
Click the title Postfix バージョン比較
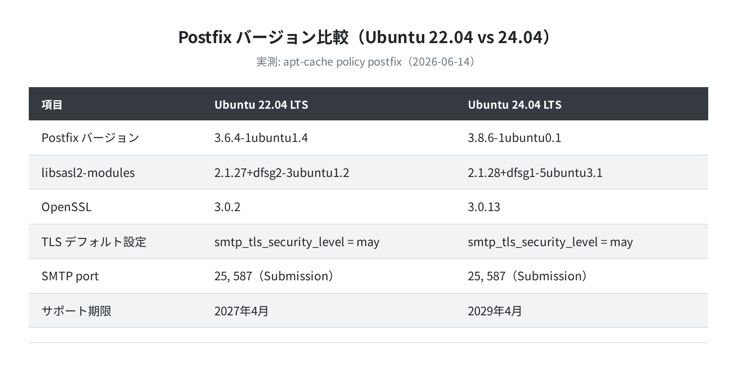tap(263, 37)
